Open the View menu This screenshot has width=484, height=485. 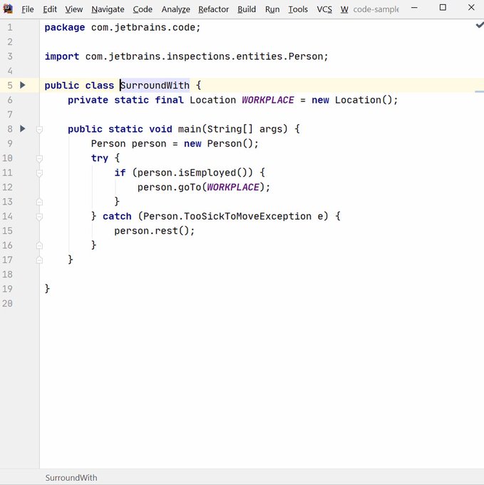click(x=74, y=9)
